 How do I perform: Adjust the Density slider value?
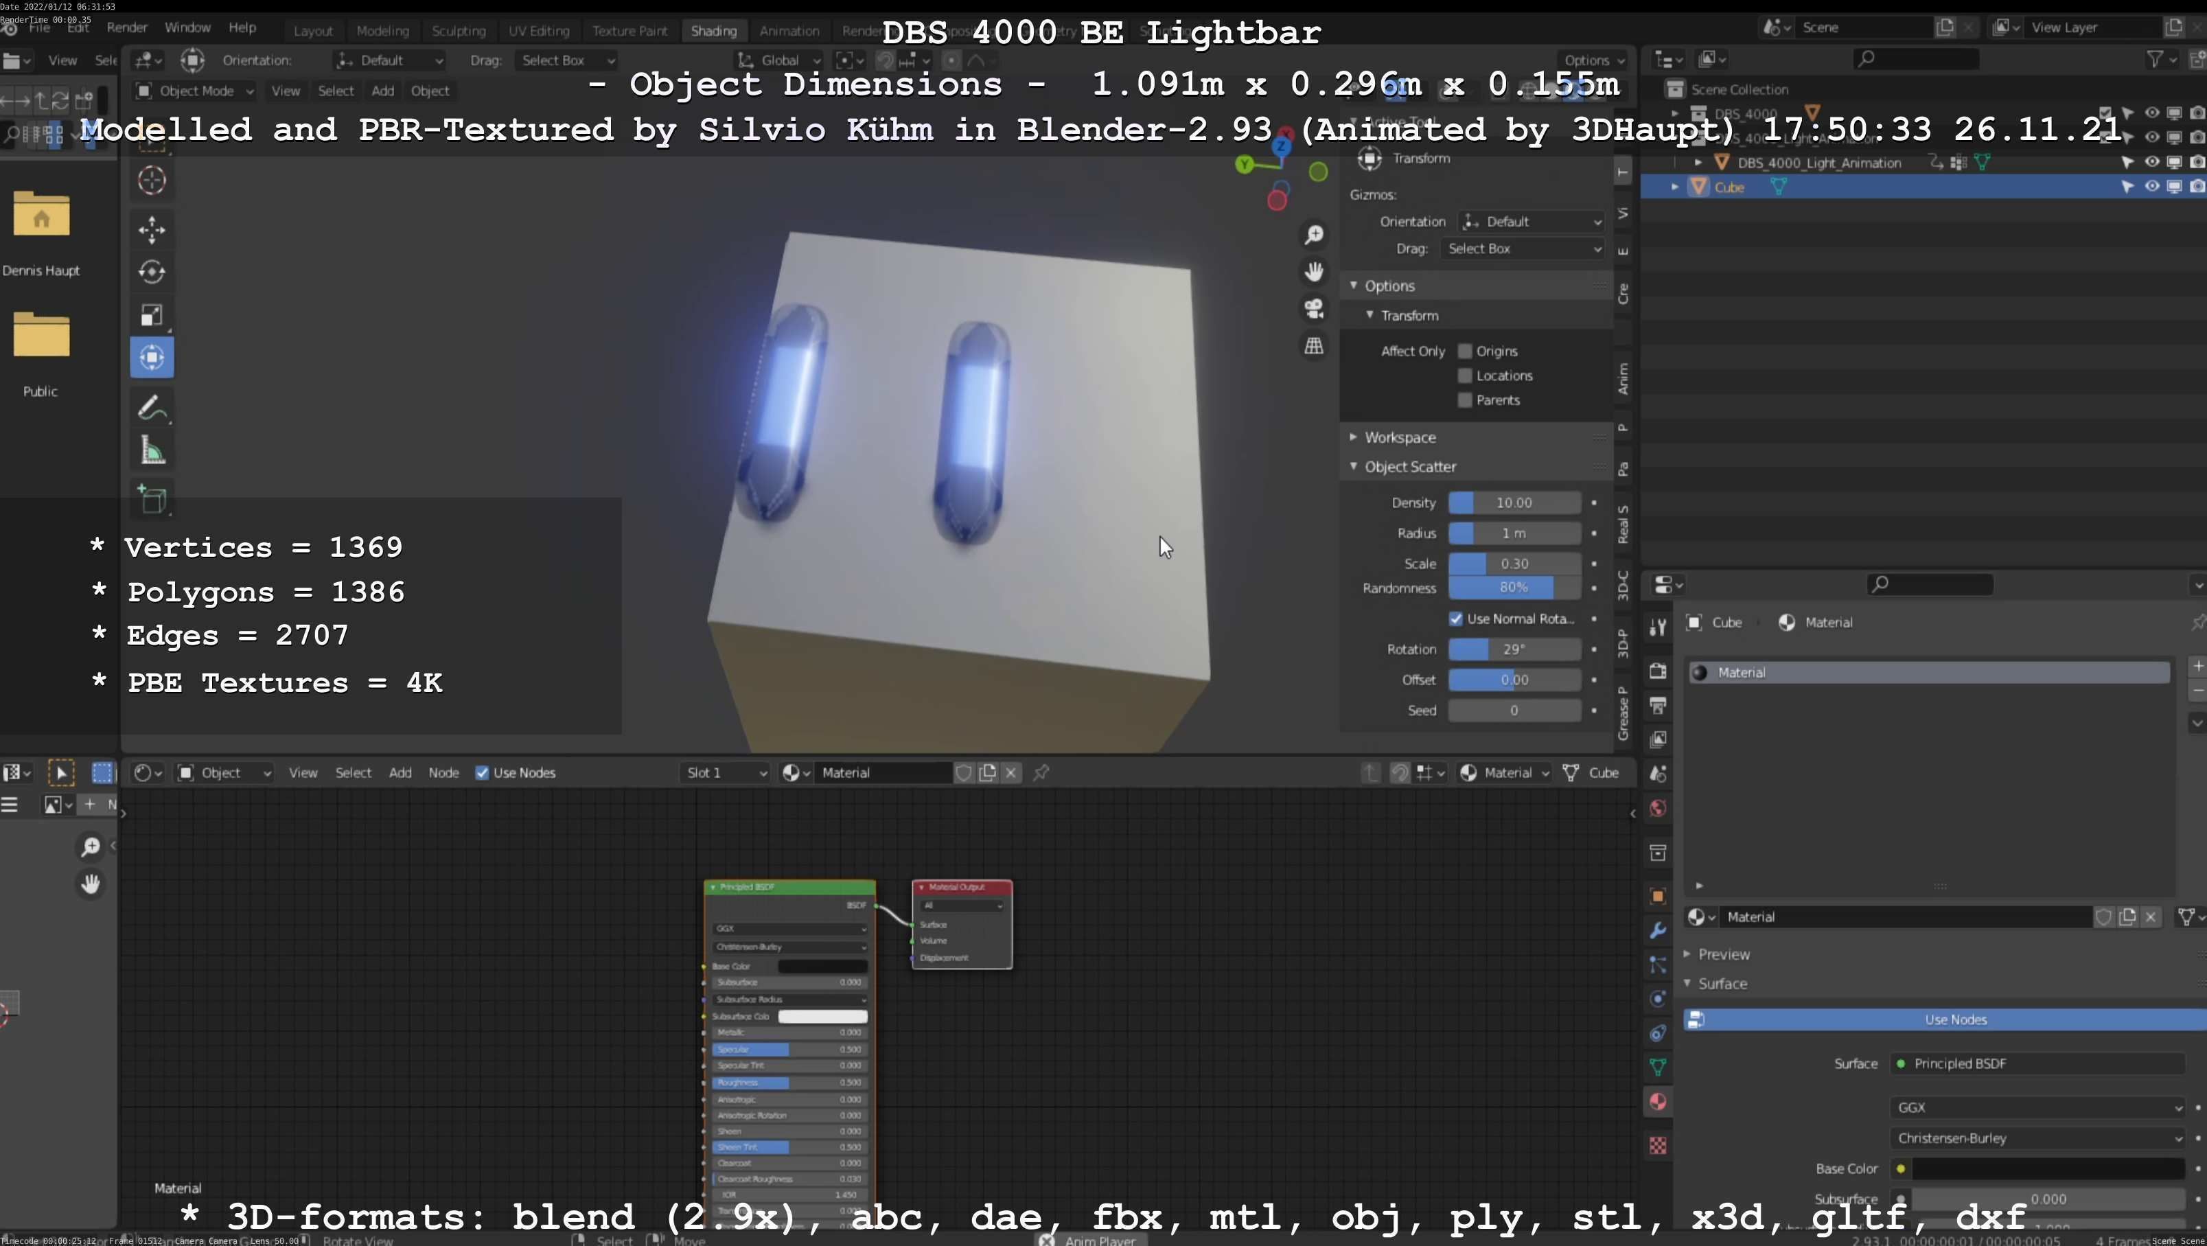[x=1514, y=503]
